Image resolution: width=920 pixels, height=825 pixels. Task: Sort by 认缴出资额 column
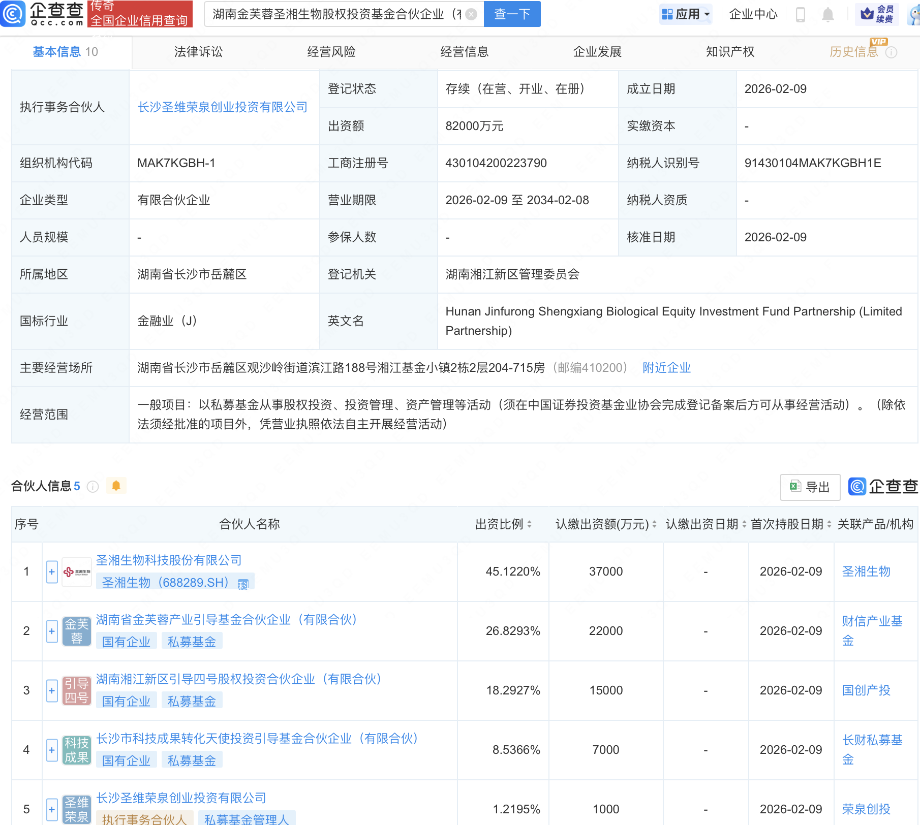(x=654, y=524)
